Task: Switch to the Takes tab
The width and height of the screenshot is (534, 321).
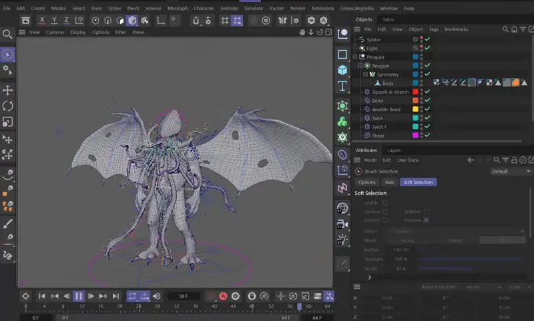Action: pyautogui.click(x=388, y=19)
